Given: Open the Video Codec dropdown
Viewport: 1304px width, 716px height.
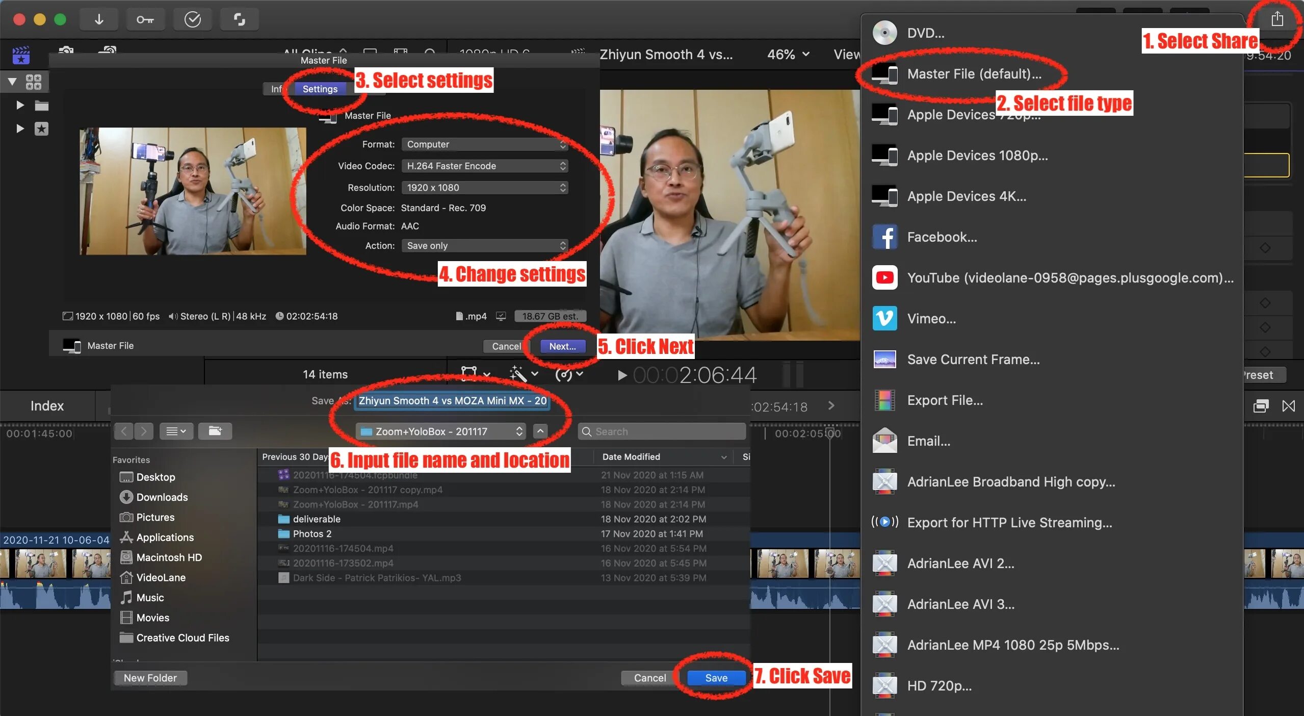Looking at the screenshot, I should pos(484,166).
